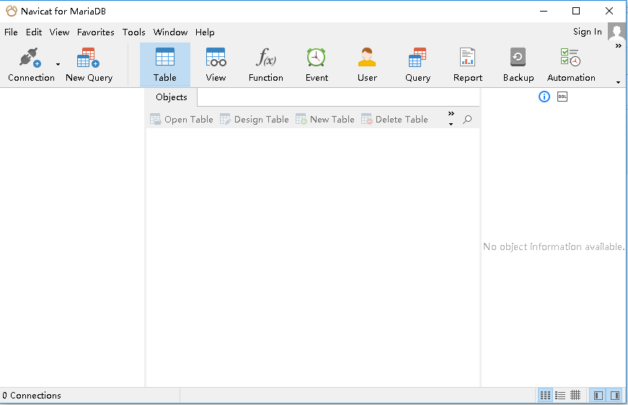Open main toolbar options small arrow
This screenshot has height=405, width=628.
[x=619, y=82]
